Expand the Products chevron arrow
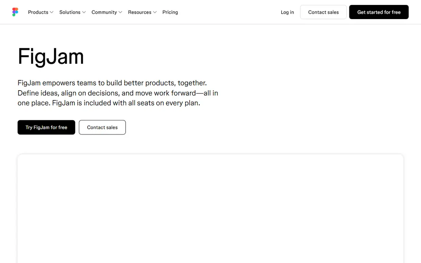 pos(52,12)
